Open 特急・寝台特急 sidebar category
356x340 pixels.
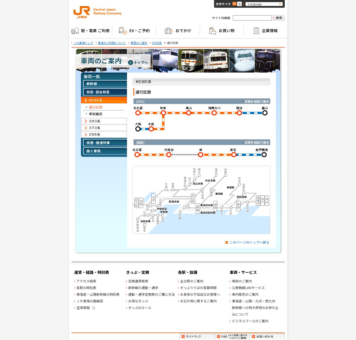(105, 92)
